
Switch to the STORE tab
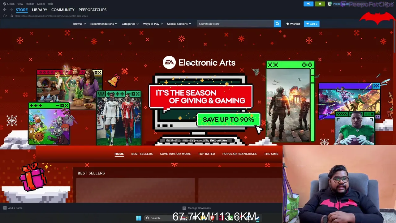point(22,10)
